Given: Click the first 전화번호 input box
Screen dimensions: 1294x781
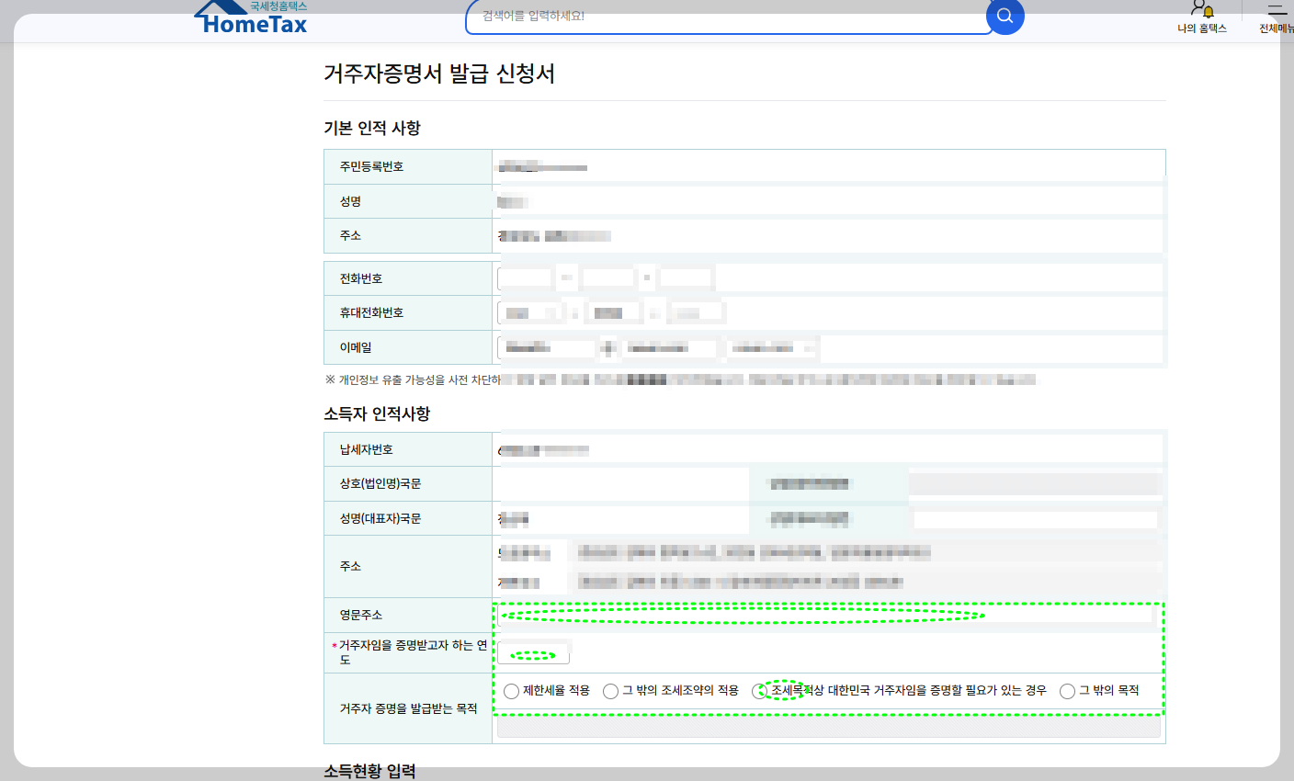Looking at the screenshot, I should (525, 277).
